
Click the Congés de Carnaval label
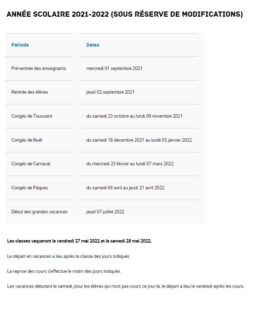pyautogui.click(x=31, y=164)
